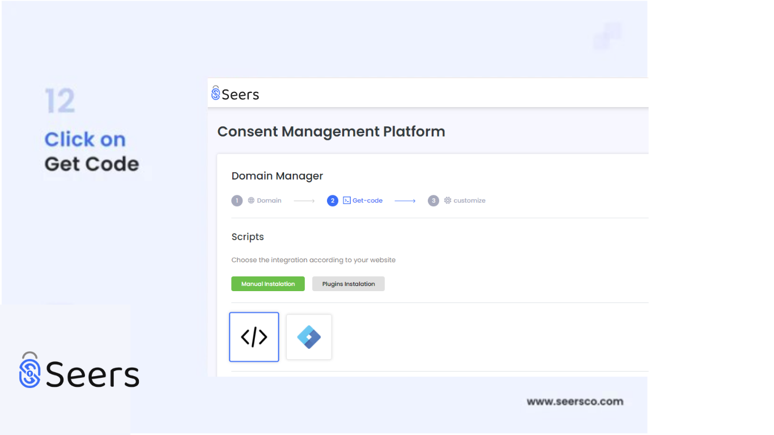Click the Consent Management Platform heading
This screenshot has height=435, width=774.
pyautogui.click(x=331, y=131)
